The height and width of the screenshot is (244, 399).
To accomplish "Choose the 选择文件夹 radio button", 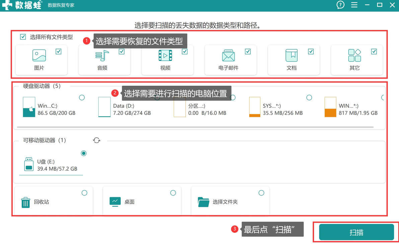I will (x=261, y=193).
